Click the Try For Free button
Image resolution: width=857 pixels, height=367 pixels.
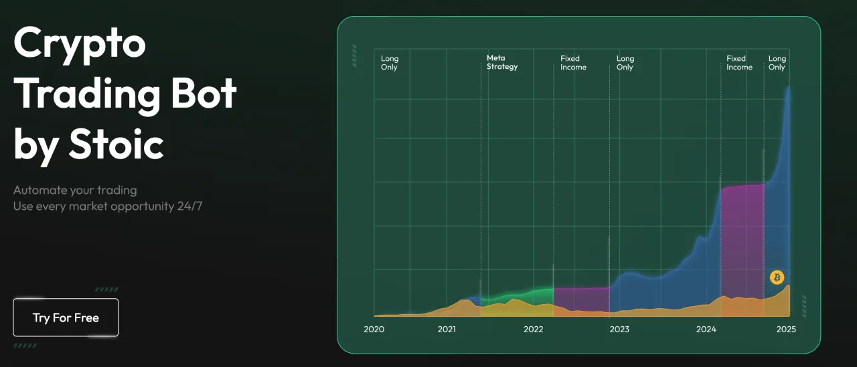pyautogui.click(x=66, y=318)
